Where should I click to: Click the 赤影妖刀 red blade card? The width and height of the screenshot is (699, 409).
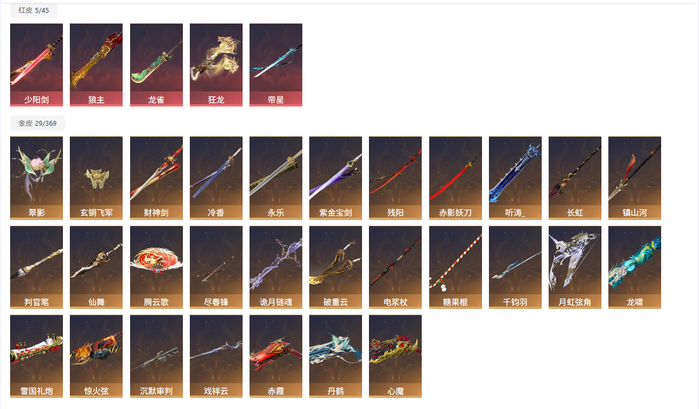pyautogui.click(x=455, y=178)
